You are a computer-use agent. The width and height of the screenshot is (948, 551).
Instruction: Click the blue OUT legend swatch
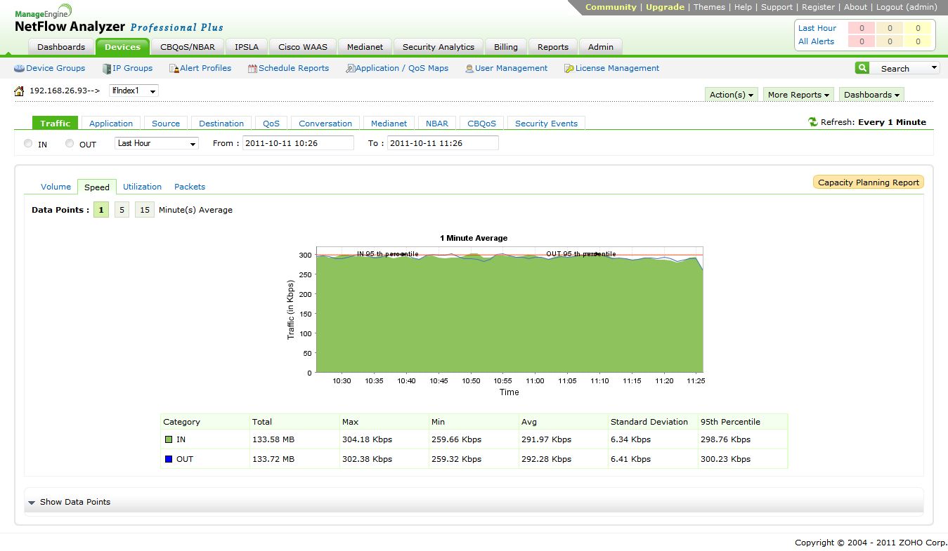coord(169,459)
